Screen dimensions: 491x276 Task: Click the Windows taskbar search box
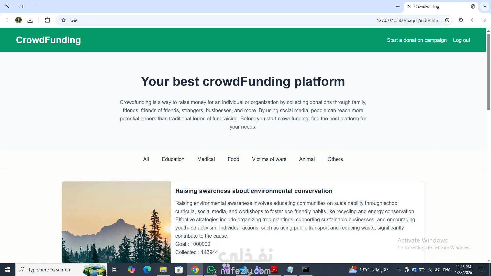pos(49,270)
